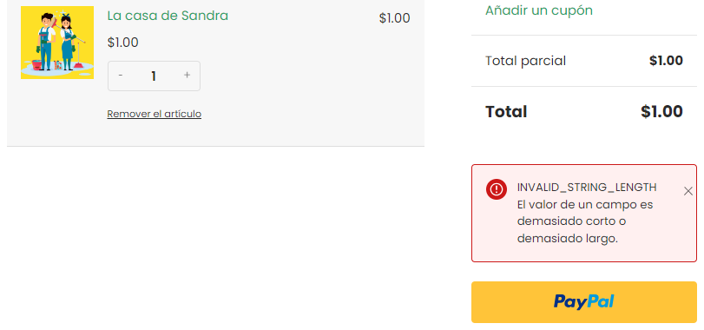Click the line item price beside product
Screen dimensions: 704x330
click(394, 18)
